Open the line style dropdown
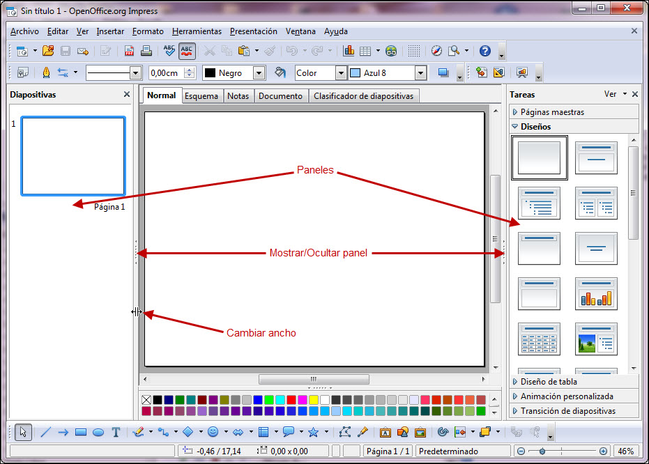This screenshot has width=649, height=464. (x=135, y=73)
